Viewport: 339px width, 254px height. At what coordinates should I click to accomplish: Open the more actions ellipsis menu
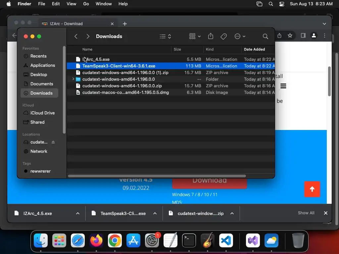click(x=240, y=36)
